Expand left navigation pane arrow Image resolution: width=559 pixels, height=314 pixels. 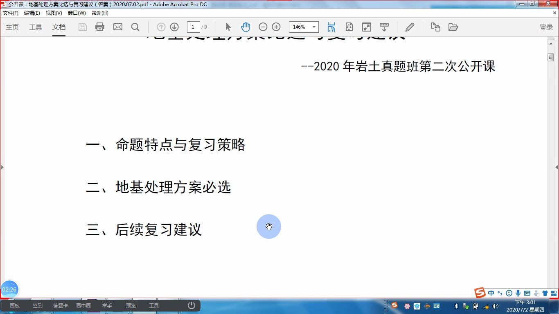point(2,167)
